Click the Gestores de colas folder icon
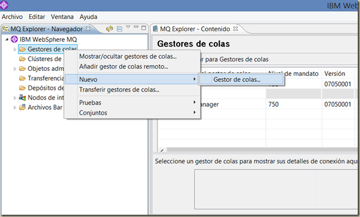Screen dimensions: 360x217 pyautogui.click(x=22, y=49)
